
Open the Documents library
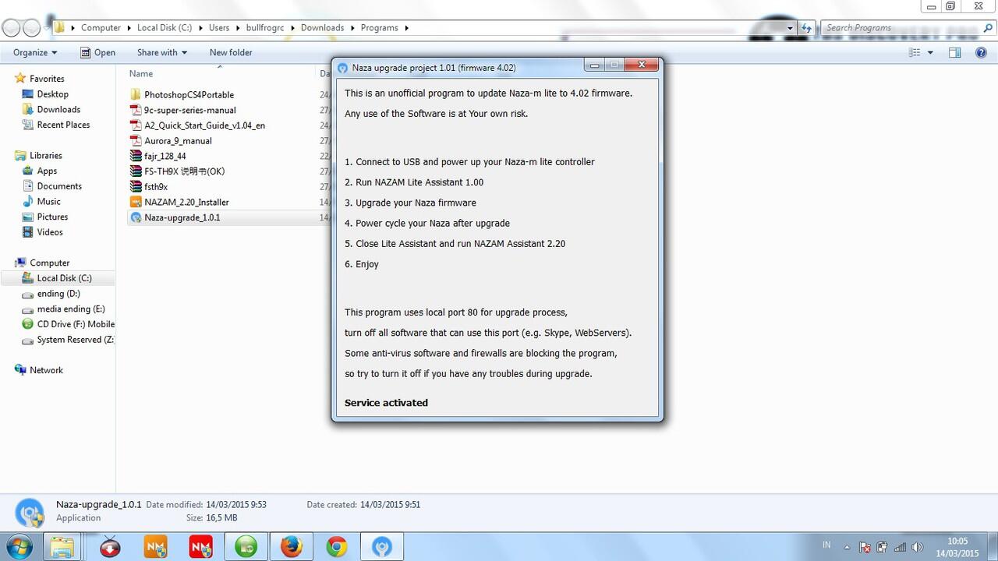click(x=59, y=186)
